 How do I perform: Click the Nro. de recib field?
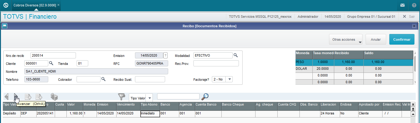[53, 55]
